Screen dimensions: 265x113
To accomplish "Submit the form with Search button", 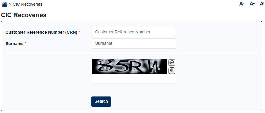I will pos(101,101).
